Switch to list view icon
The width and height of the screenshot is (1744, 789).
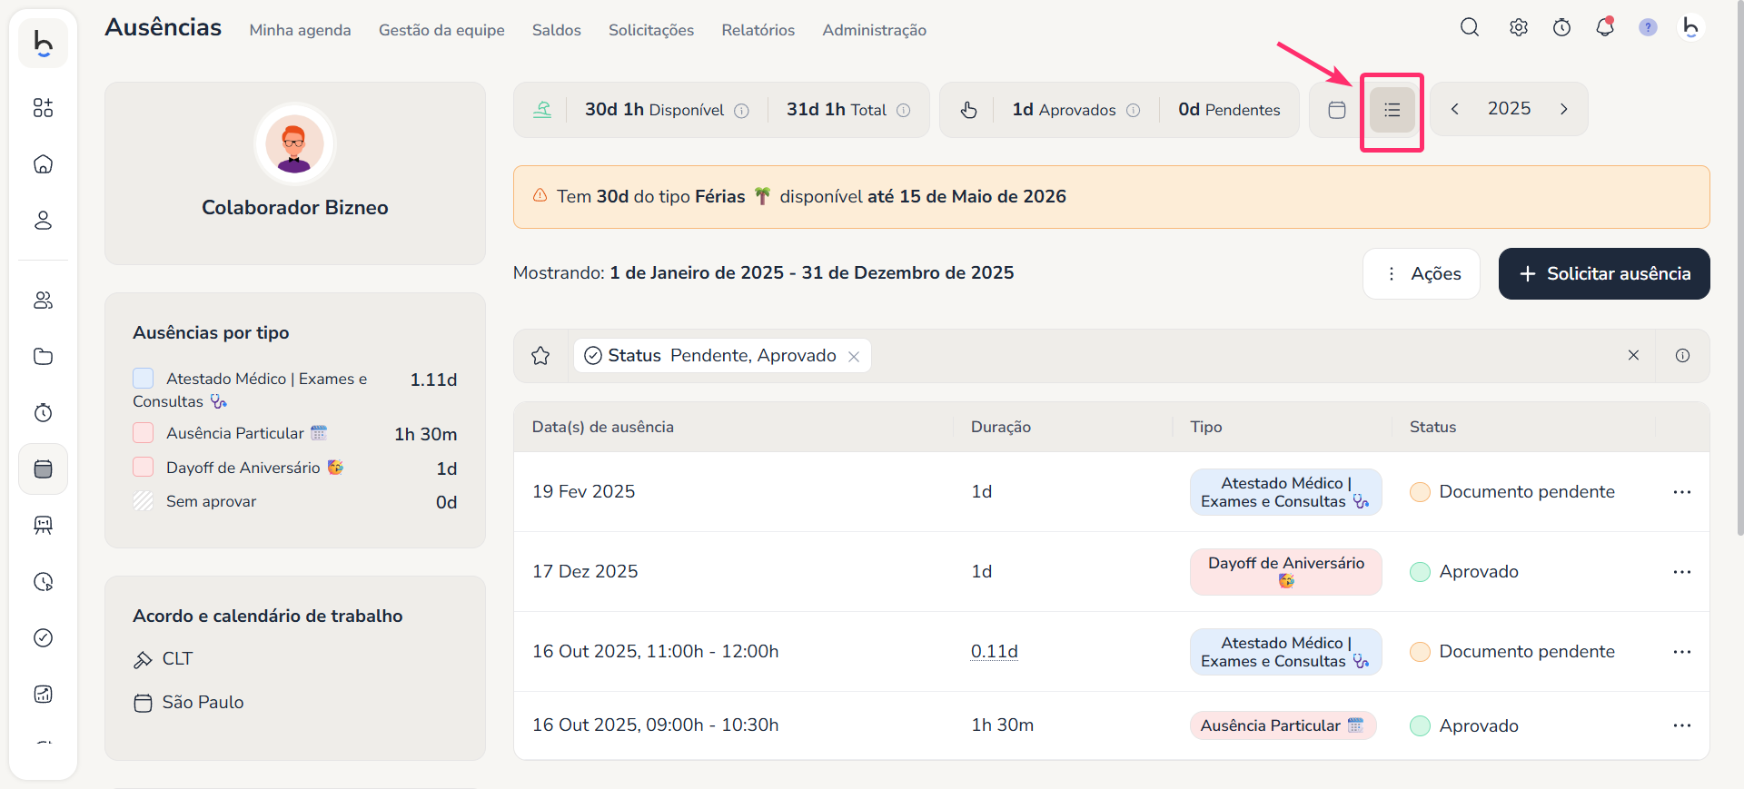point(1392,110)
